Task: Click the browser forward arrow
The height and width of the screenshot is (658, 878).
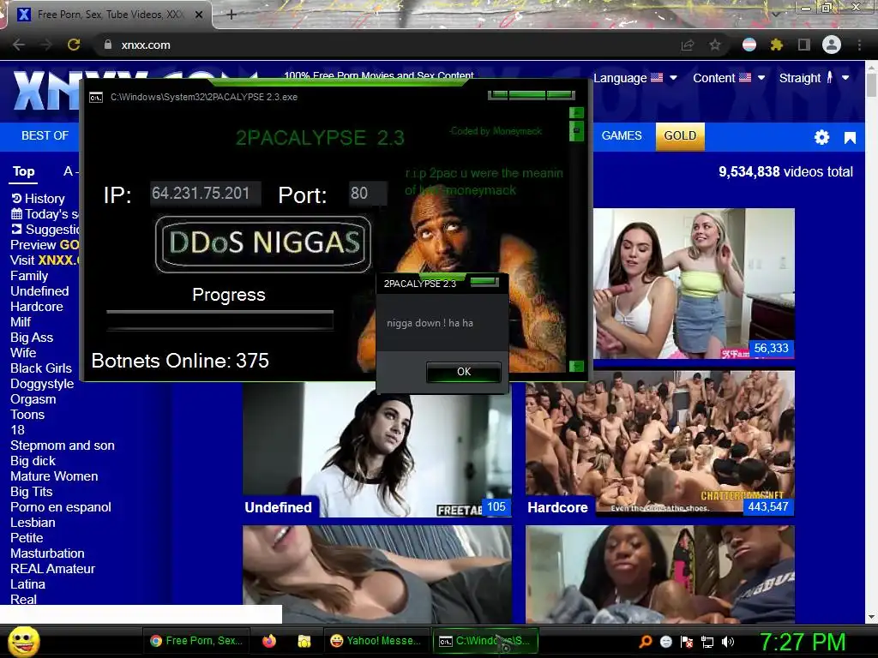Action: coord(46,45)
